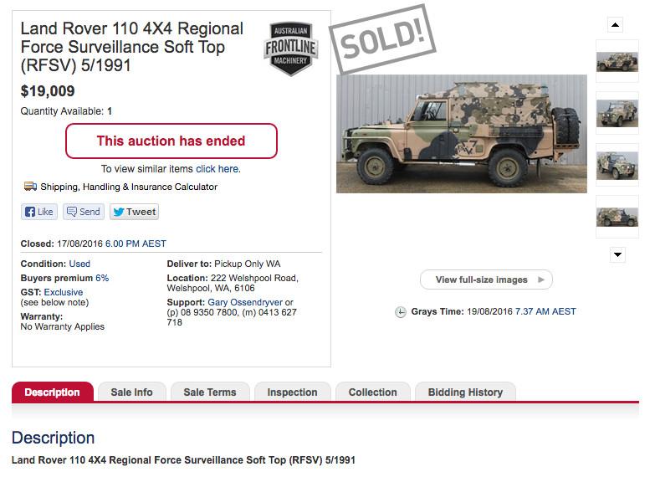This screenshot has width=655, height=477.
Task: Select the Inspection tab
Action: 292,392
